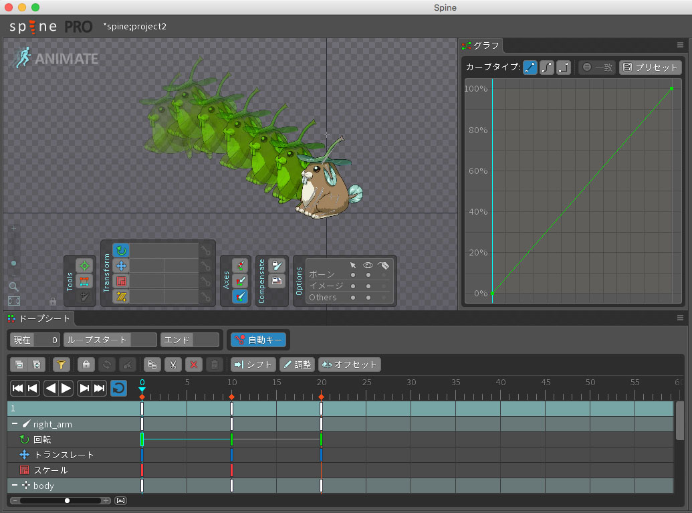Click the 調整 adjust button

(297, 365)
